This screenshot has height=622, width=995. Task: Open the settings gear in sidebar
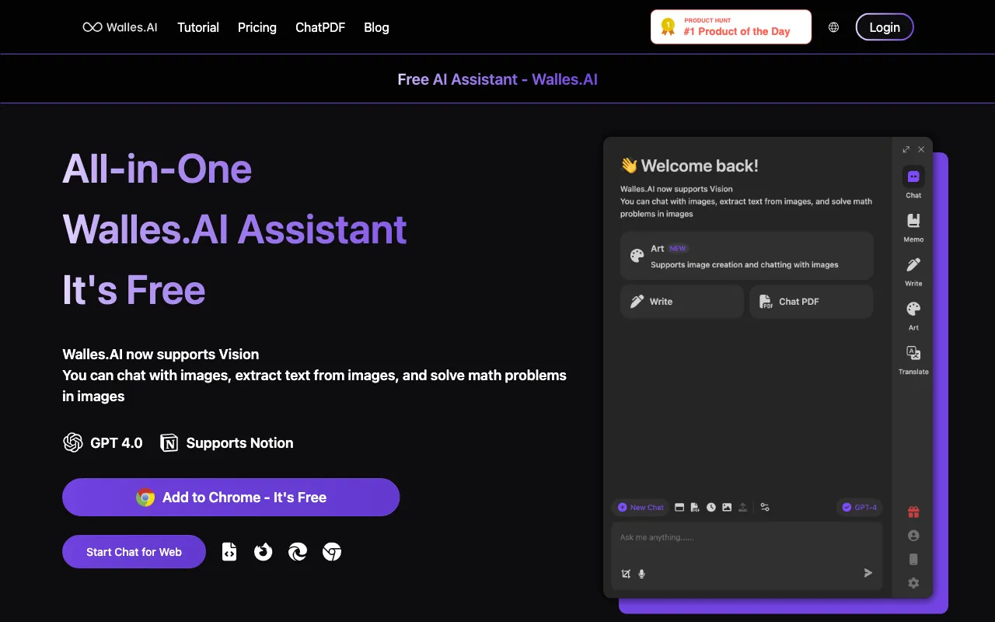[x=913, y=583]
